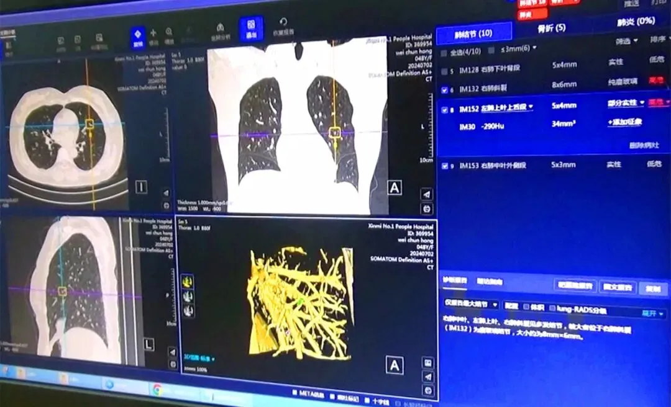The width and height of the screenshot is (671, 407).
Task: Click delete lesion link under IM152
Action: pos(644,145)
